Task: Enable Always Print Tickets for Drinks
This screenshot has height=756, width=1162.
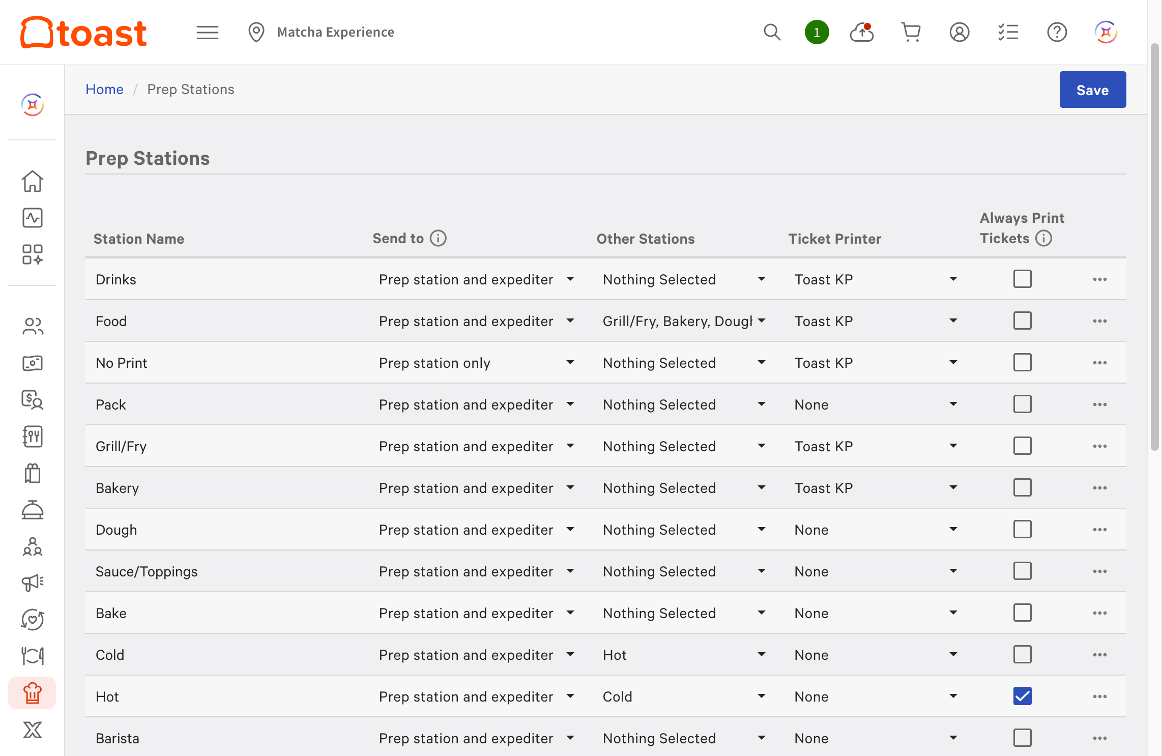Action: (x=1022, y=279)
